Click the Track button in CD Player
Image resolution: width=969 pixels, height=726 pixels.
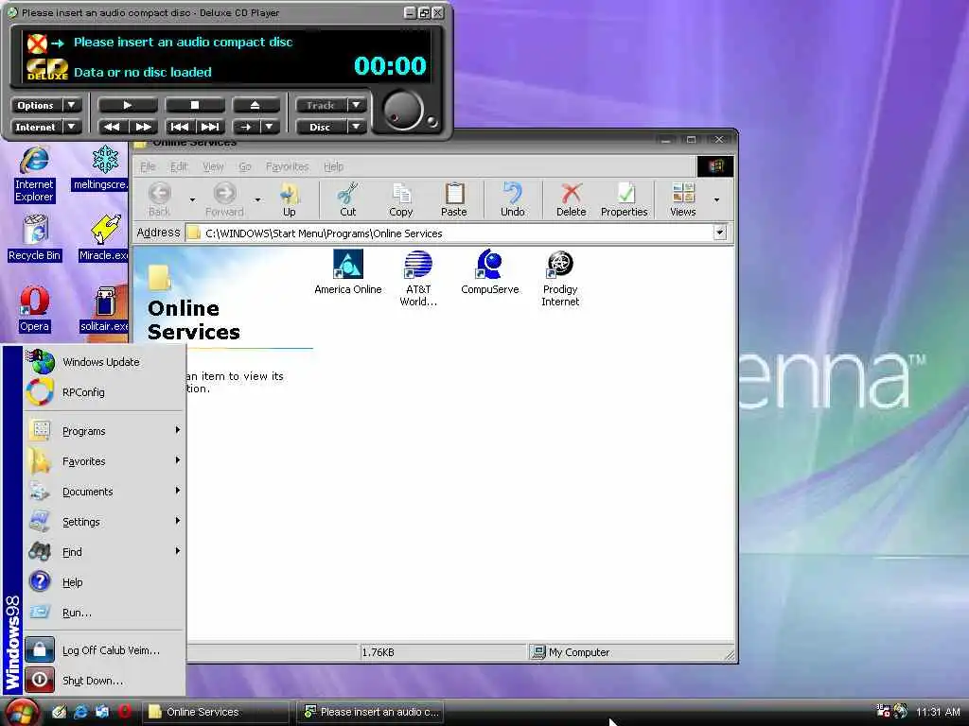click(x=320, y=105)
